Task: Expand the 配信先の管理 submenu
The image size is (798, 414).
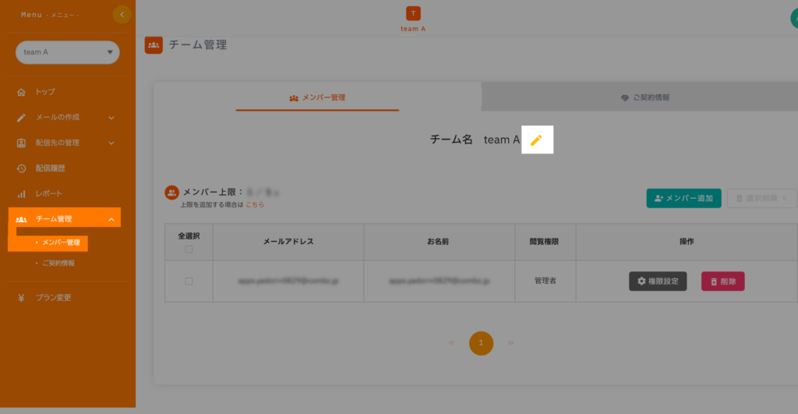Action: pyautogui.click(x=111, y=143)
